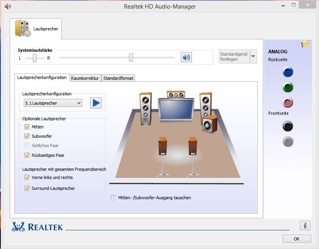Click the center speaker above the TV
The height and width of the screenshot is (249, 319).
(x=176, y=94)
